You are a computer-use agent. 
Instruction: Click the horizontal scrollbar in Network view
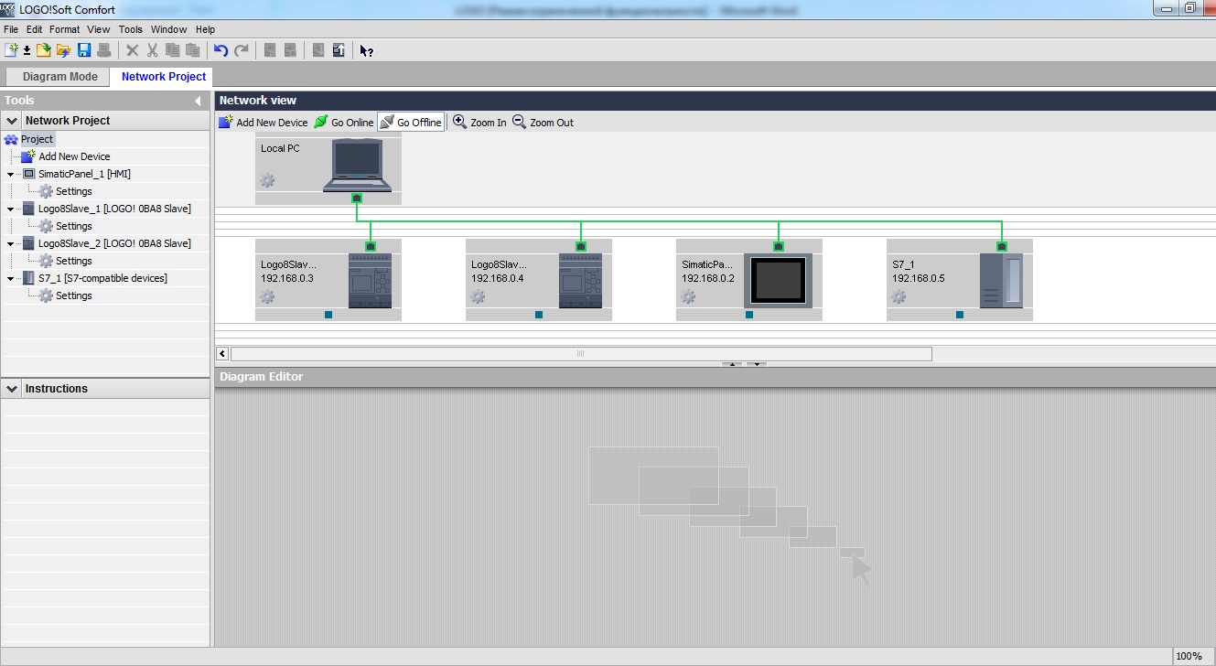pyautogui.click(x=580, y=353)
